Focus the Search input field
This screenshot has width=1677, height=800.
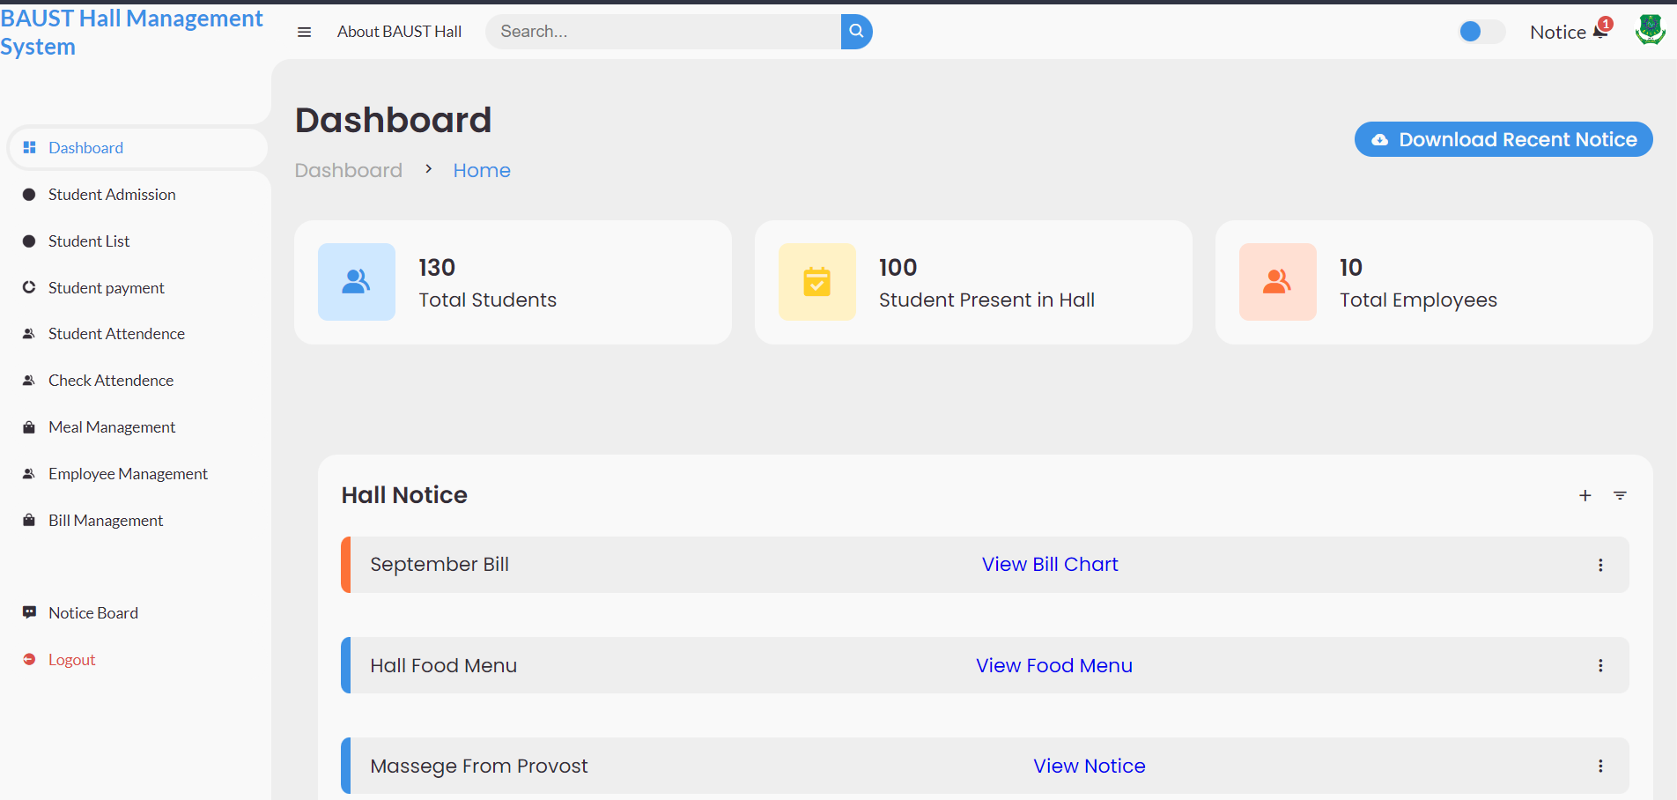pyautogui.click(x=662, y=32)
